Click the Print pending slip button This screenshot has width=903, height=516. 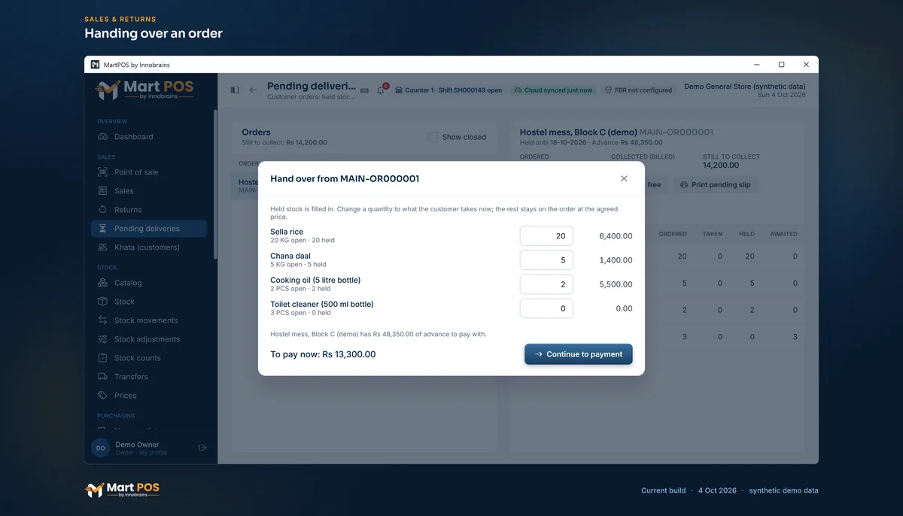[x=715, y=185]
